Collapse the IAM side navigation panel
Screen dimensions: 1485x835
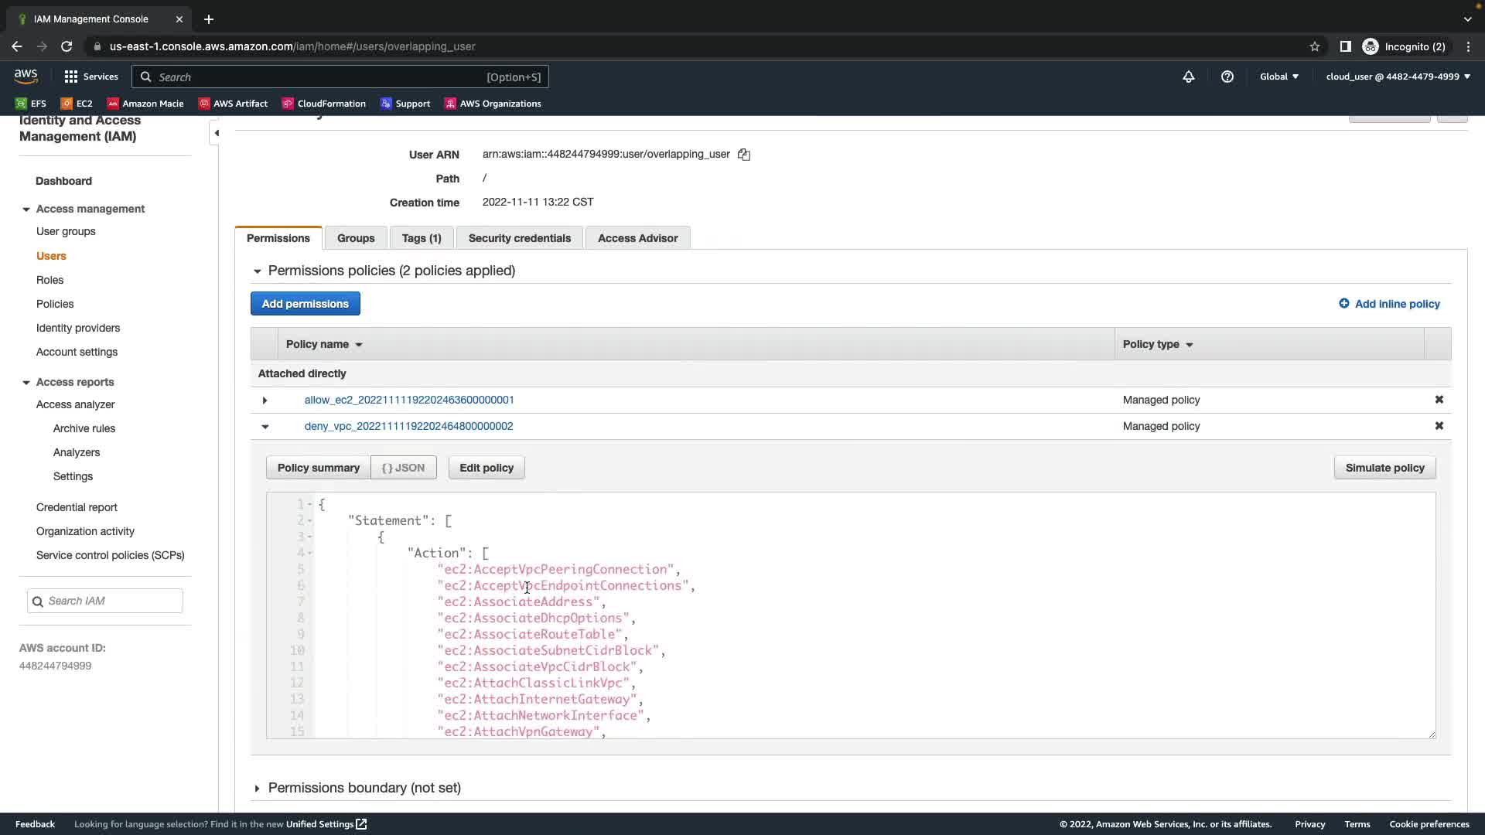(217, 133)
